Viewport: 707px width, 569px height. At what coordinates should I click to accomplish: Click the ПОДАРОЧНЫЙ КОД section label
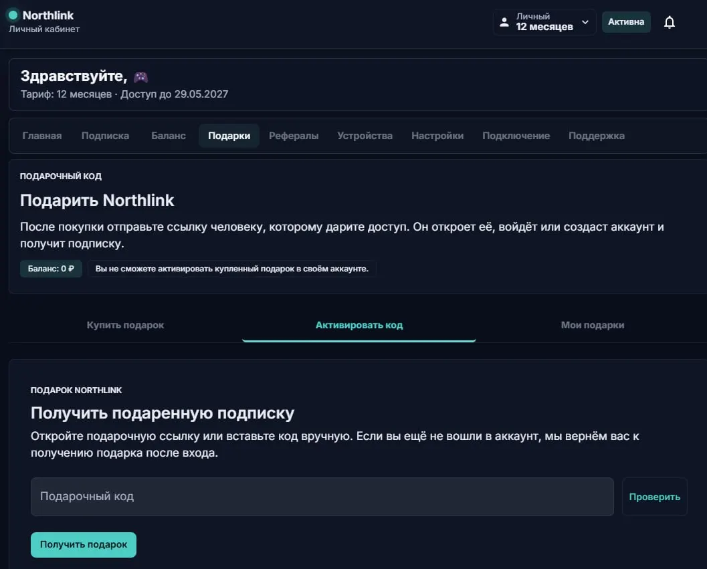coord(60,177)
